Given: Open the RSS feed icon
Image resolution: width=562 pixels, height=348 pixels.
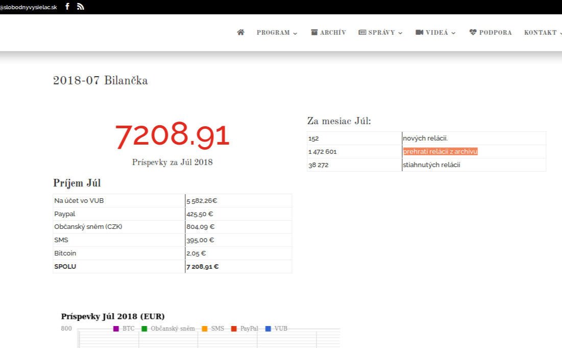Looking at the screenshot, I should (81, 7).
